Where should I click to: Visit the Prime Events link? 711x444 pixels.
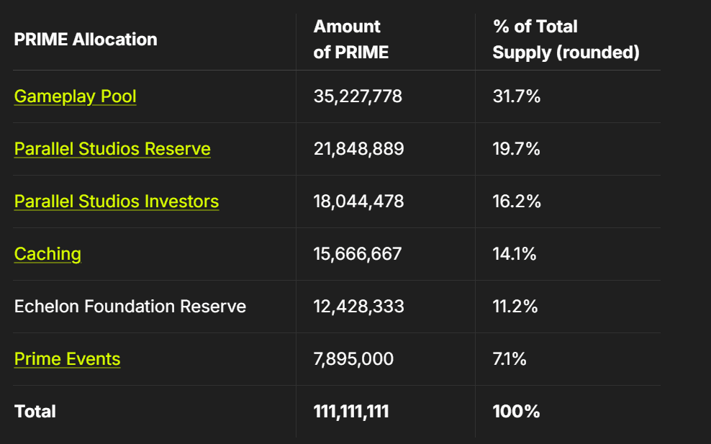[67, 359]
